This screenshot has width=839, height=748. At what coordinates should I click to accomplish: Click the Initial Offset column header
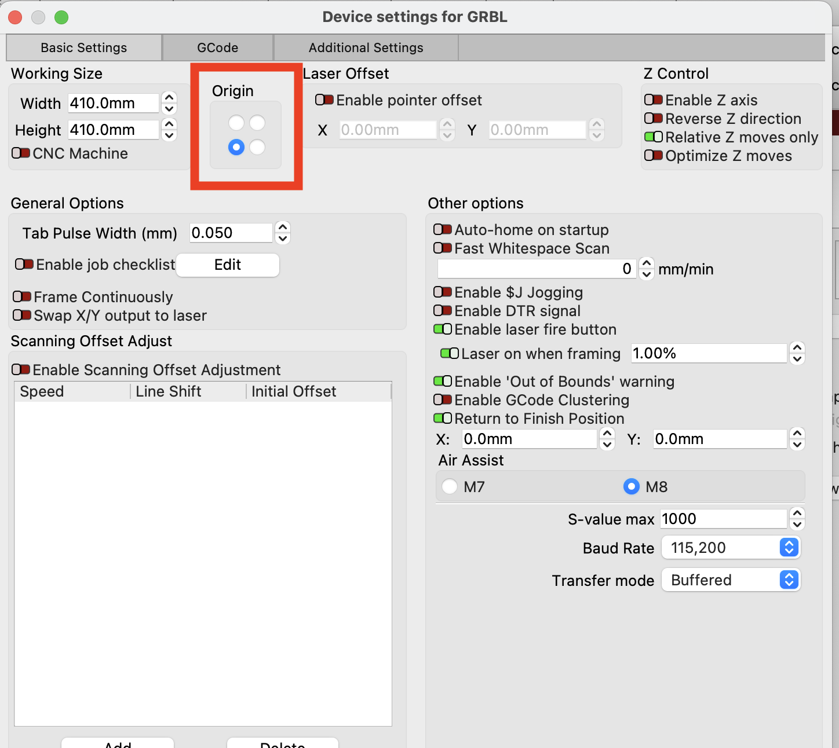pos(319,391)
